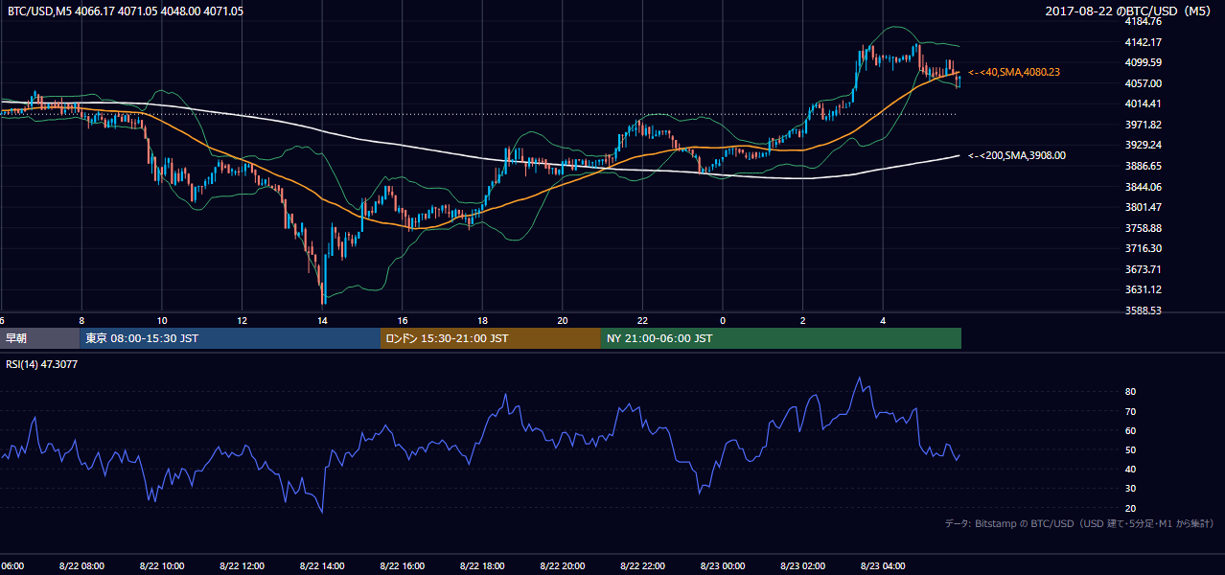Screen dimensions: 1225x575
Task: Click time axis label 8/23 04:00
Action: [x=882, y=566]
